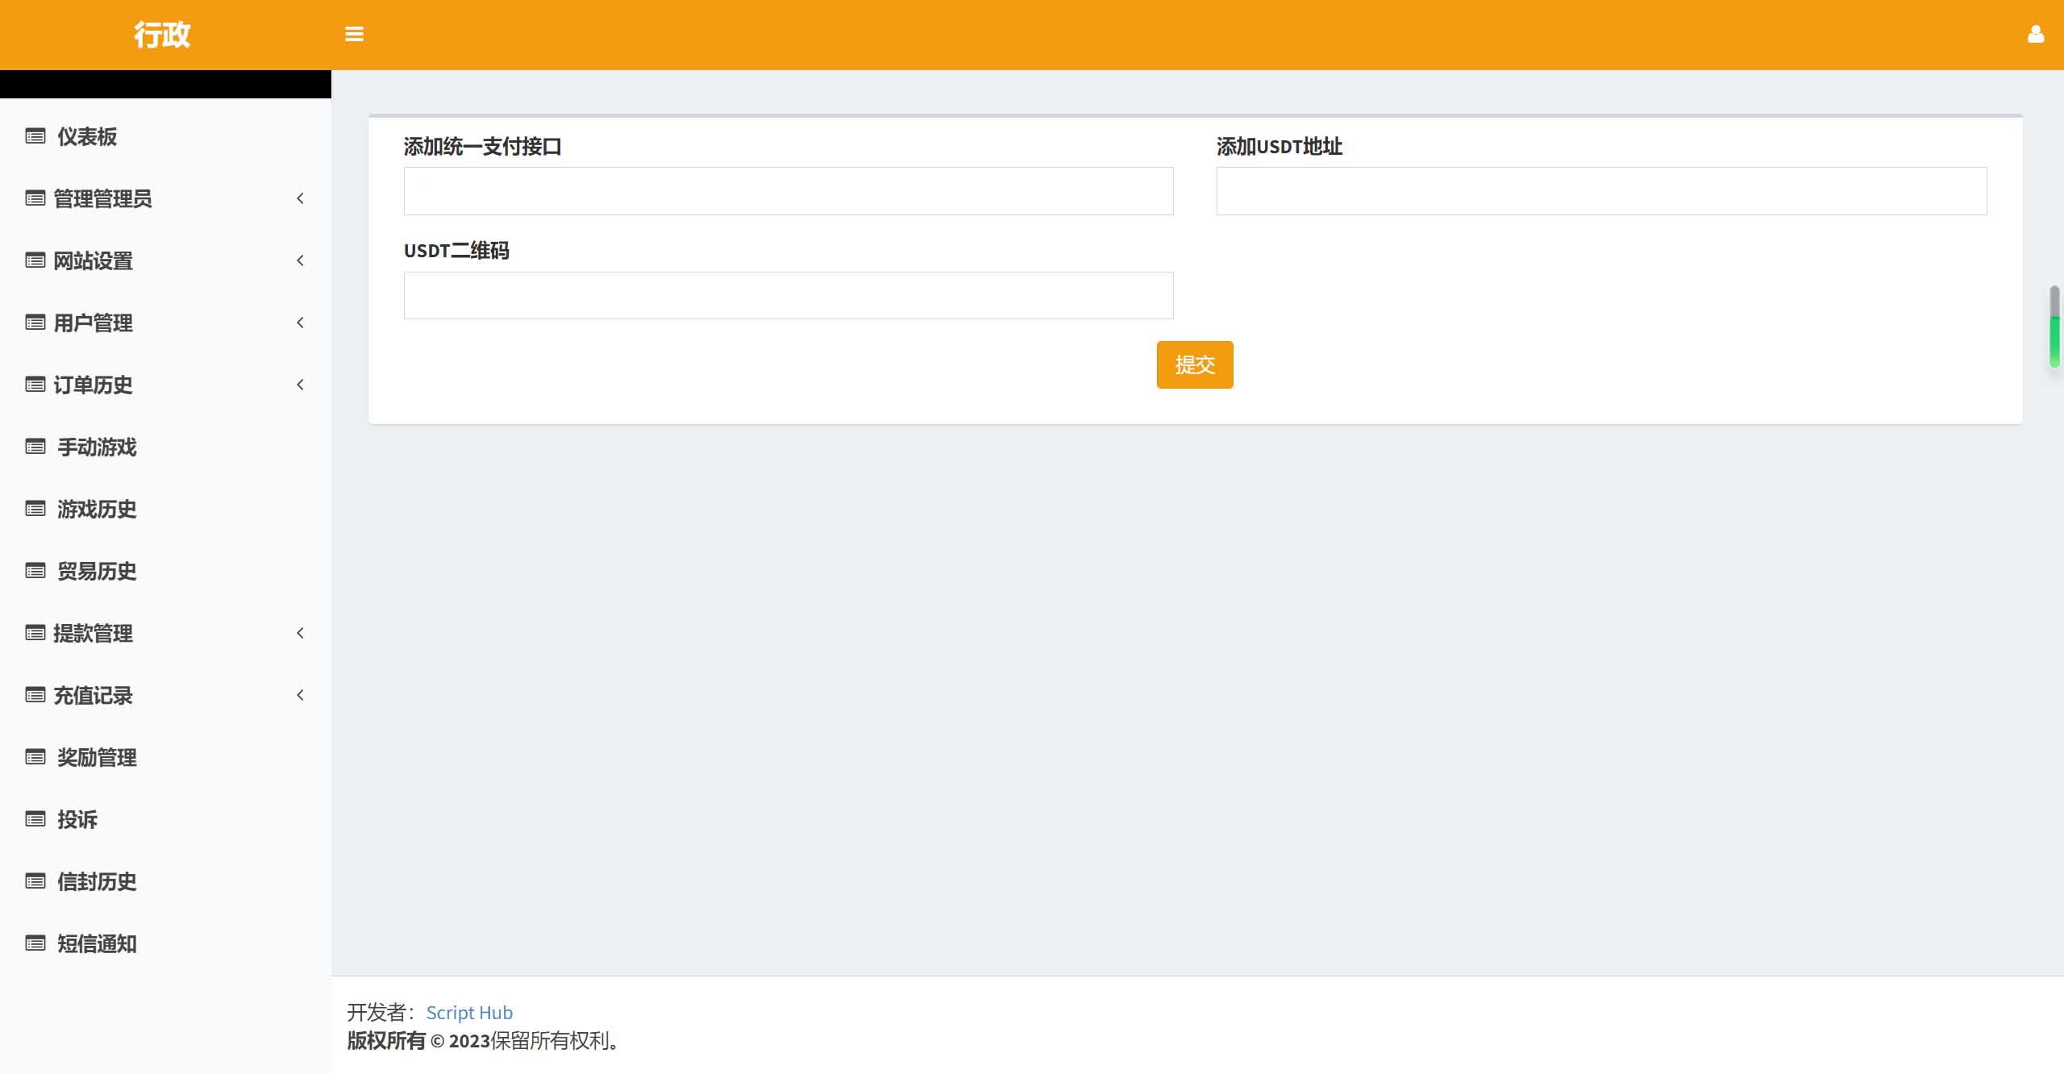The width and height of the screenshot is (2064, 1074).
Task: Open the 信封历史 menu item
Action: pyautogui.click(x=97, y=881)
